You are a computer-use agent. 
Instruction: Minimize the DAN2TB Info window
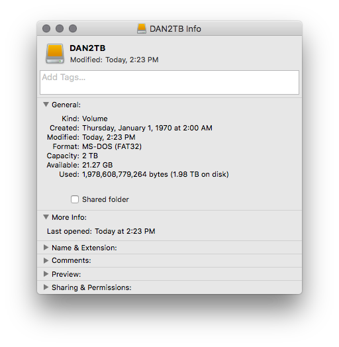60,28
